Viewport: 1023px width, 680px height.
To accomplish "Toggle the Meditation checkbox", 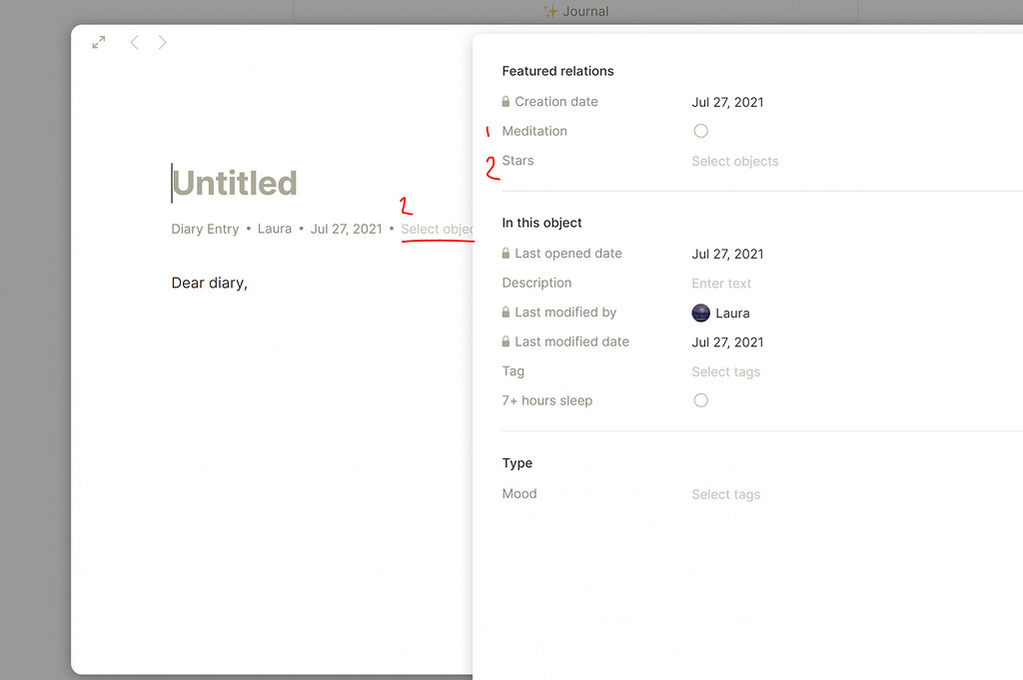I will coord(700,130).
